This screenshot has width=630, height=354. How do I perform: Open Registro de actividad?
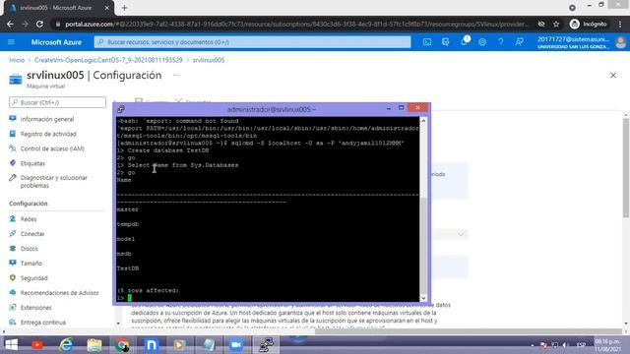coord(48,134)
